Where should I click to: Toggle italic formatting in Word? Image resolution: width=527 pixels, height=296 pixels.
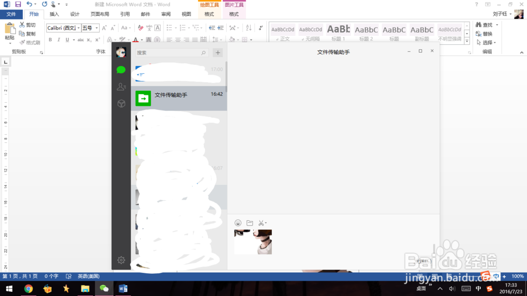point(58,40)
